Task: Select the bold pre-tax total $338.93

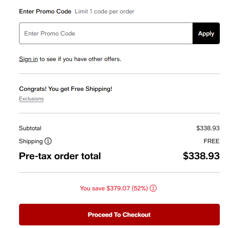Action: tap(201, 156)
